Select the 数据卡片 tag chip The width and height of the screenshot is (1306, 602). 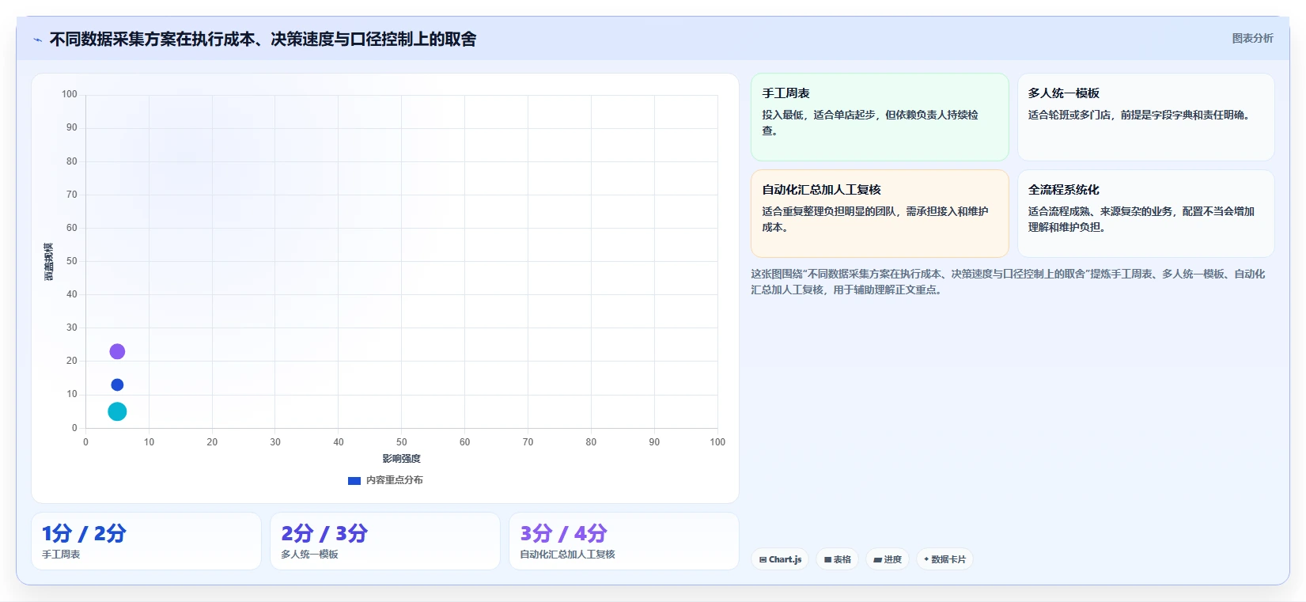pyautogui.click(x=944, y=559)
